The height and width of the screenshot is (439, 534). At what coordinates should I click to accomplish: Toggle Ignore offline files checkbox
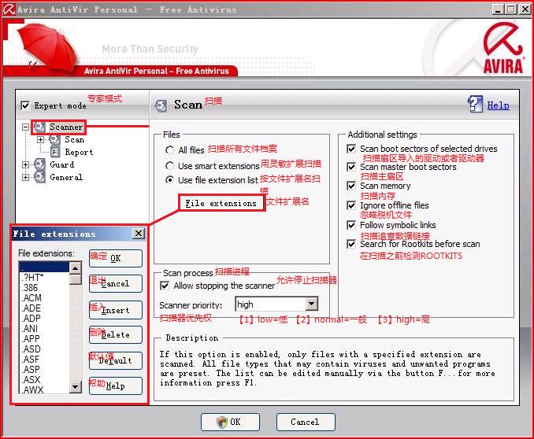pos(351,205)
